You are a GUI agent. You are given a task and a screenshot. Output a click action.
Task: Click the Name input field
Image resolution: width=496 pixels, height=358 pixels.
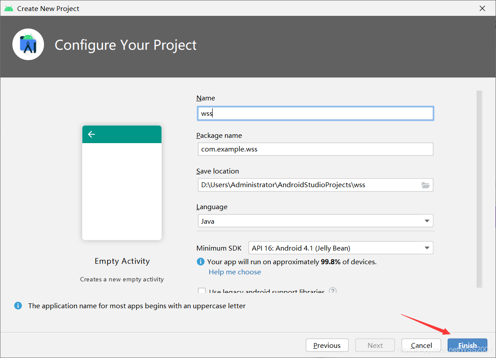(316, 113)
